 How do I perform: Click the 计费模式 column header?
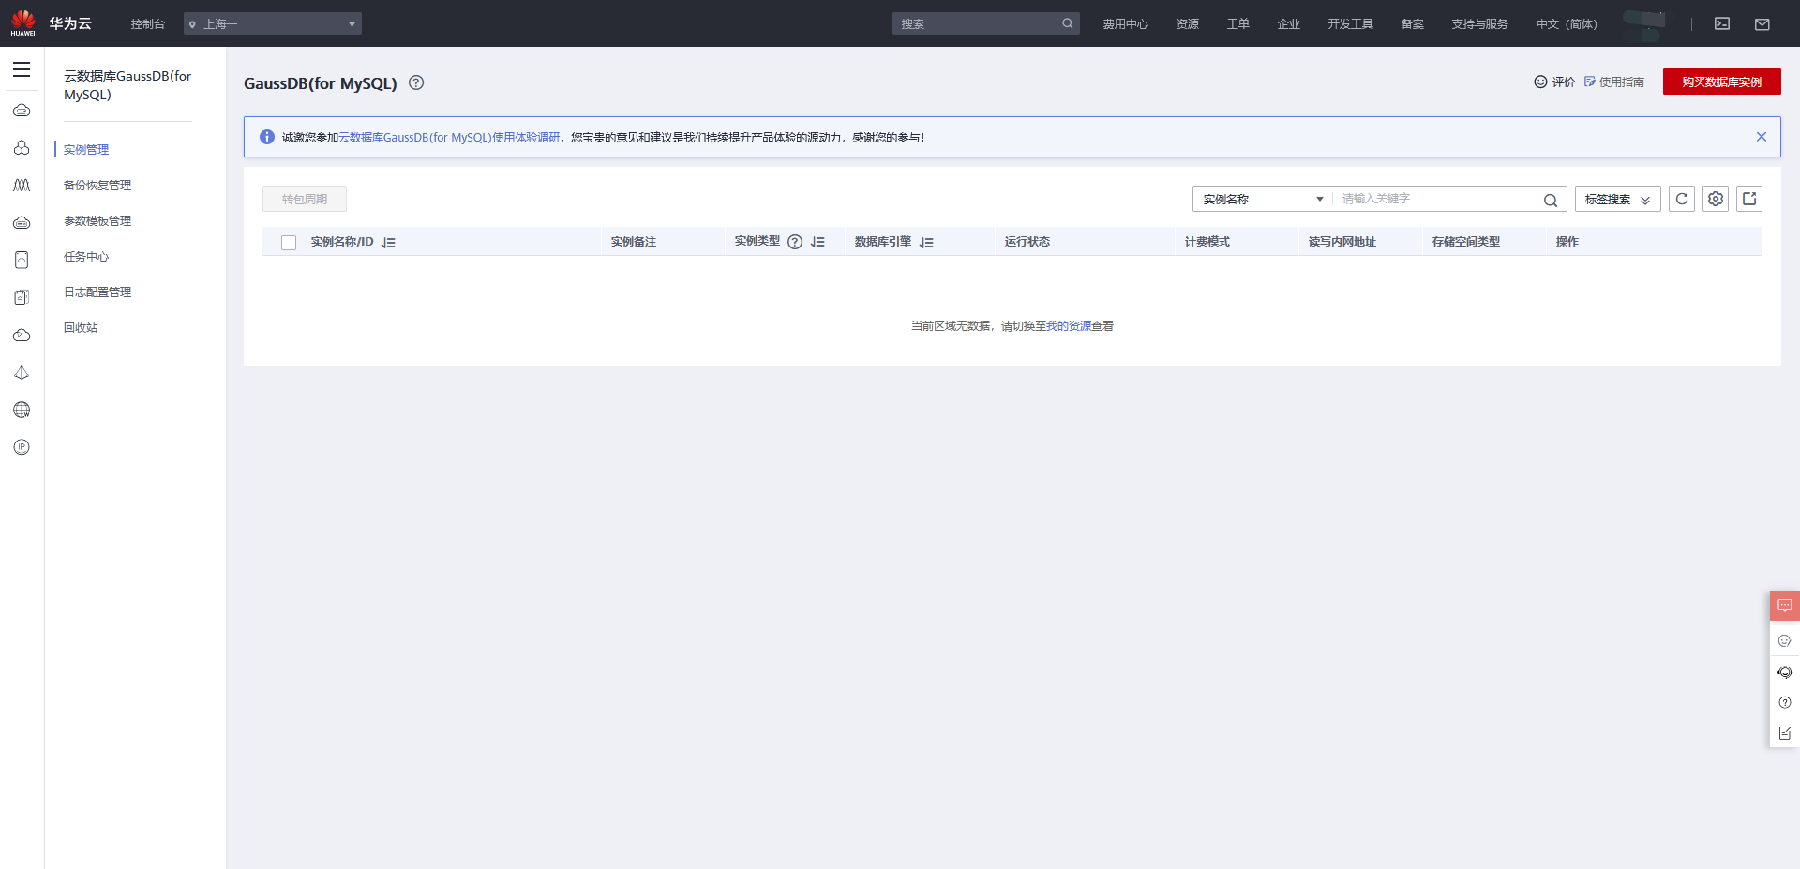coord(1207,242)
